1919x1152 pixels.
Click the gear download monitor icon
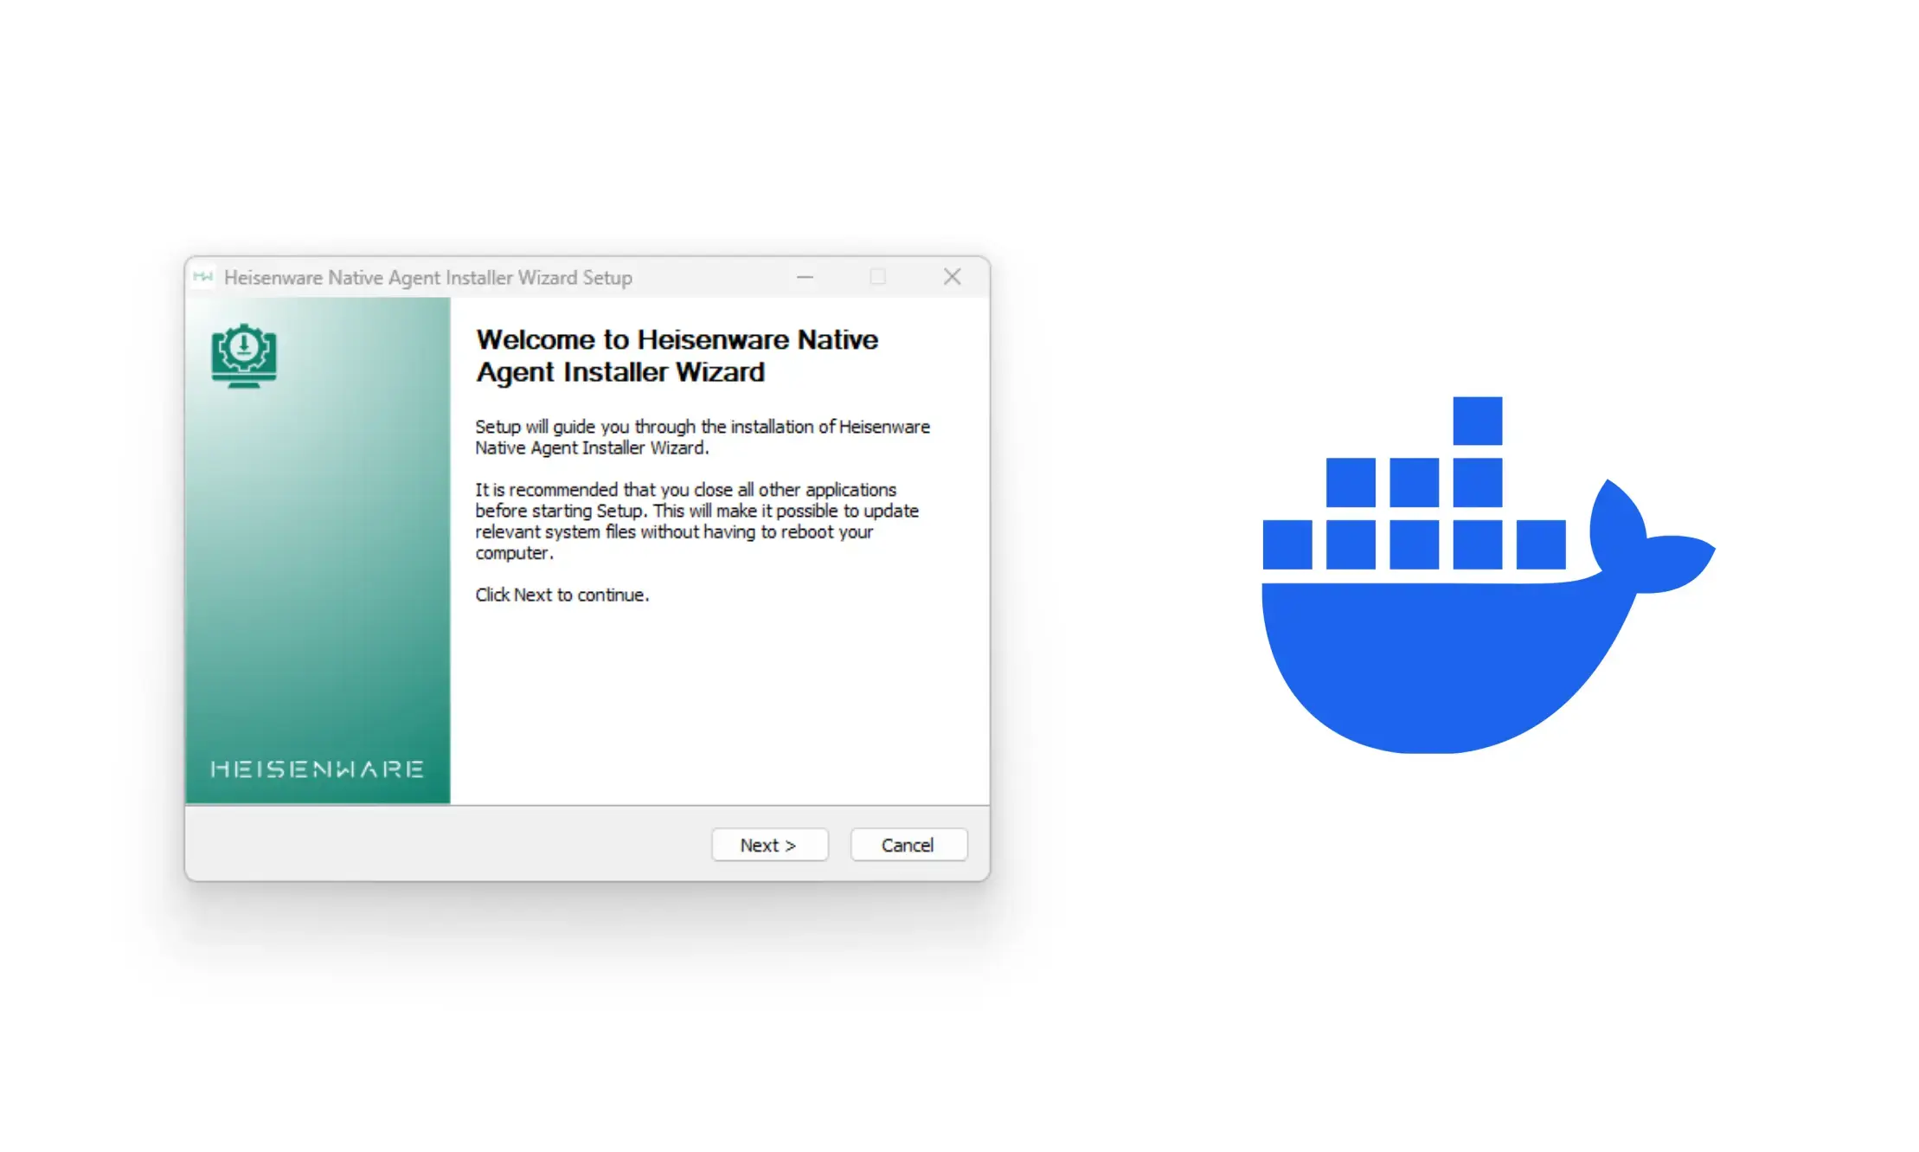244,355
